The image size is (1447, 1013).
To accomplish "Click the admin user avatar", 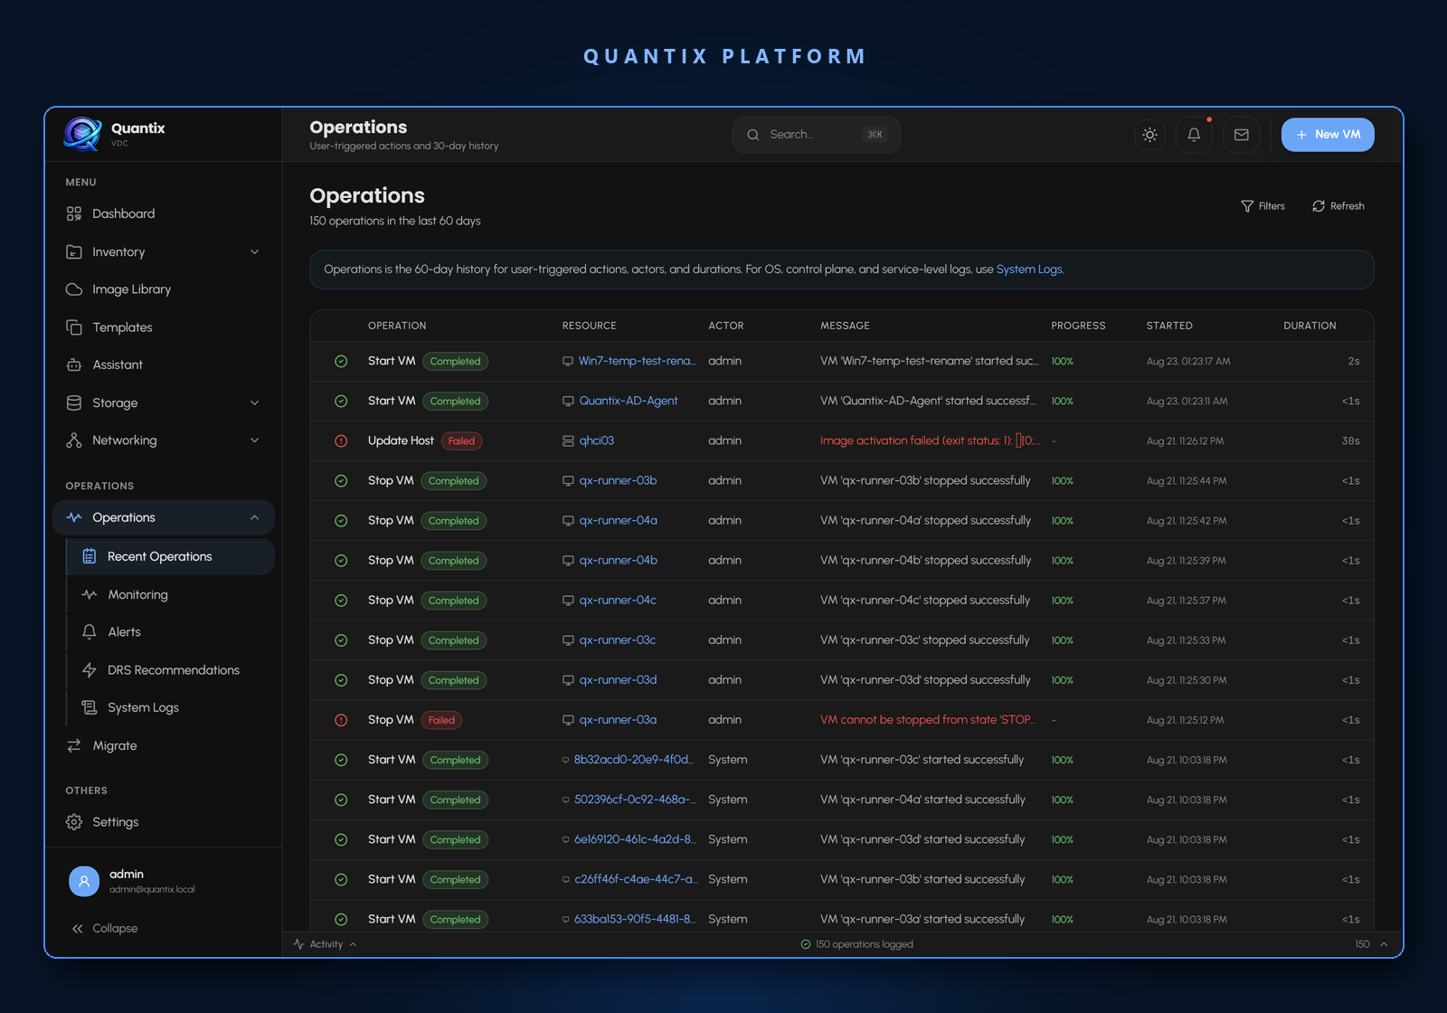I will (84, 881).
